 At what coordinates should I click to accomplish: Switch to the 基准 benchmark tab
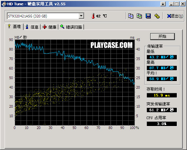[14, 27]
